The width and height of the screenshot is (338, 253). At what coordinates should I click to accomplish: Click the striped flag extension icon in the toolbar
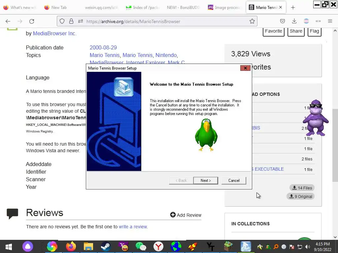point(306,21)
